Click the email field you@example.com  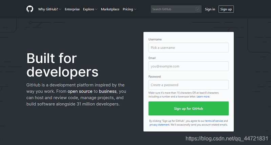[x=189, y=66]
